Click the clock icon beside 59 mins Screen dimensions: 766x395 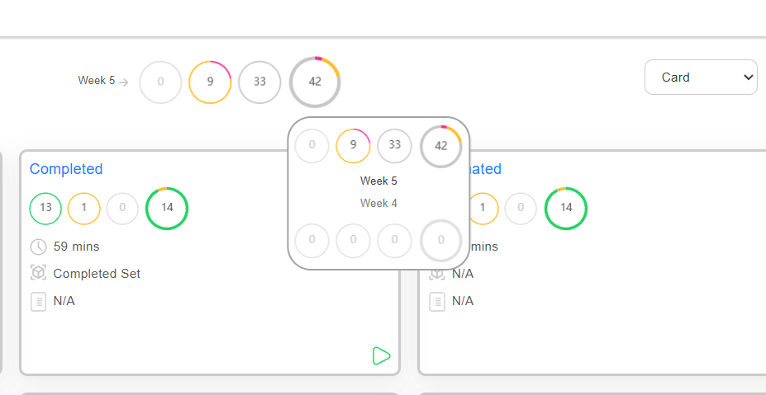click(x=38, y=247)
